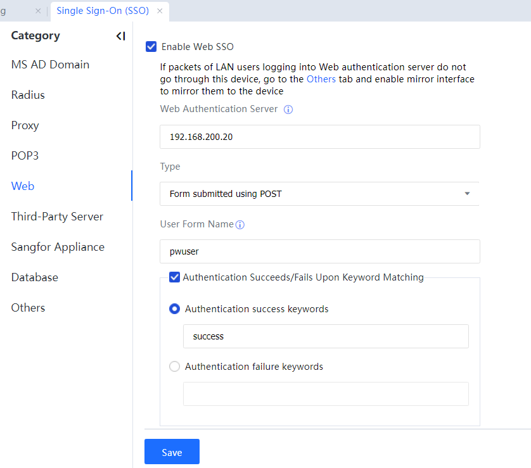Screen dimensions: 531x468
Task: Go to the Proxy category
Action: 25,125
